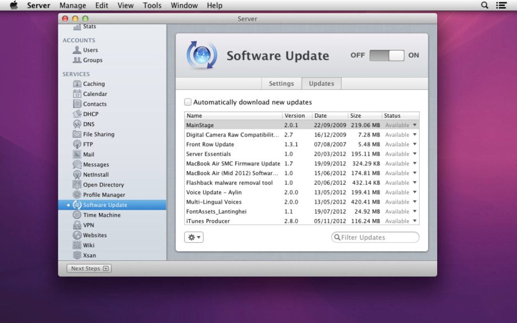Select Users under Accounts in sidebar
517x323 pixels.
click(x=90, y=50)
